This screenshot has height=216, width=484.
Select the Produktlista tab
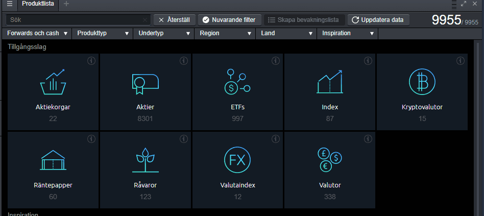click(x=38, y=4)
